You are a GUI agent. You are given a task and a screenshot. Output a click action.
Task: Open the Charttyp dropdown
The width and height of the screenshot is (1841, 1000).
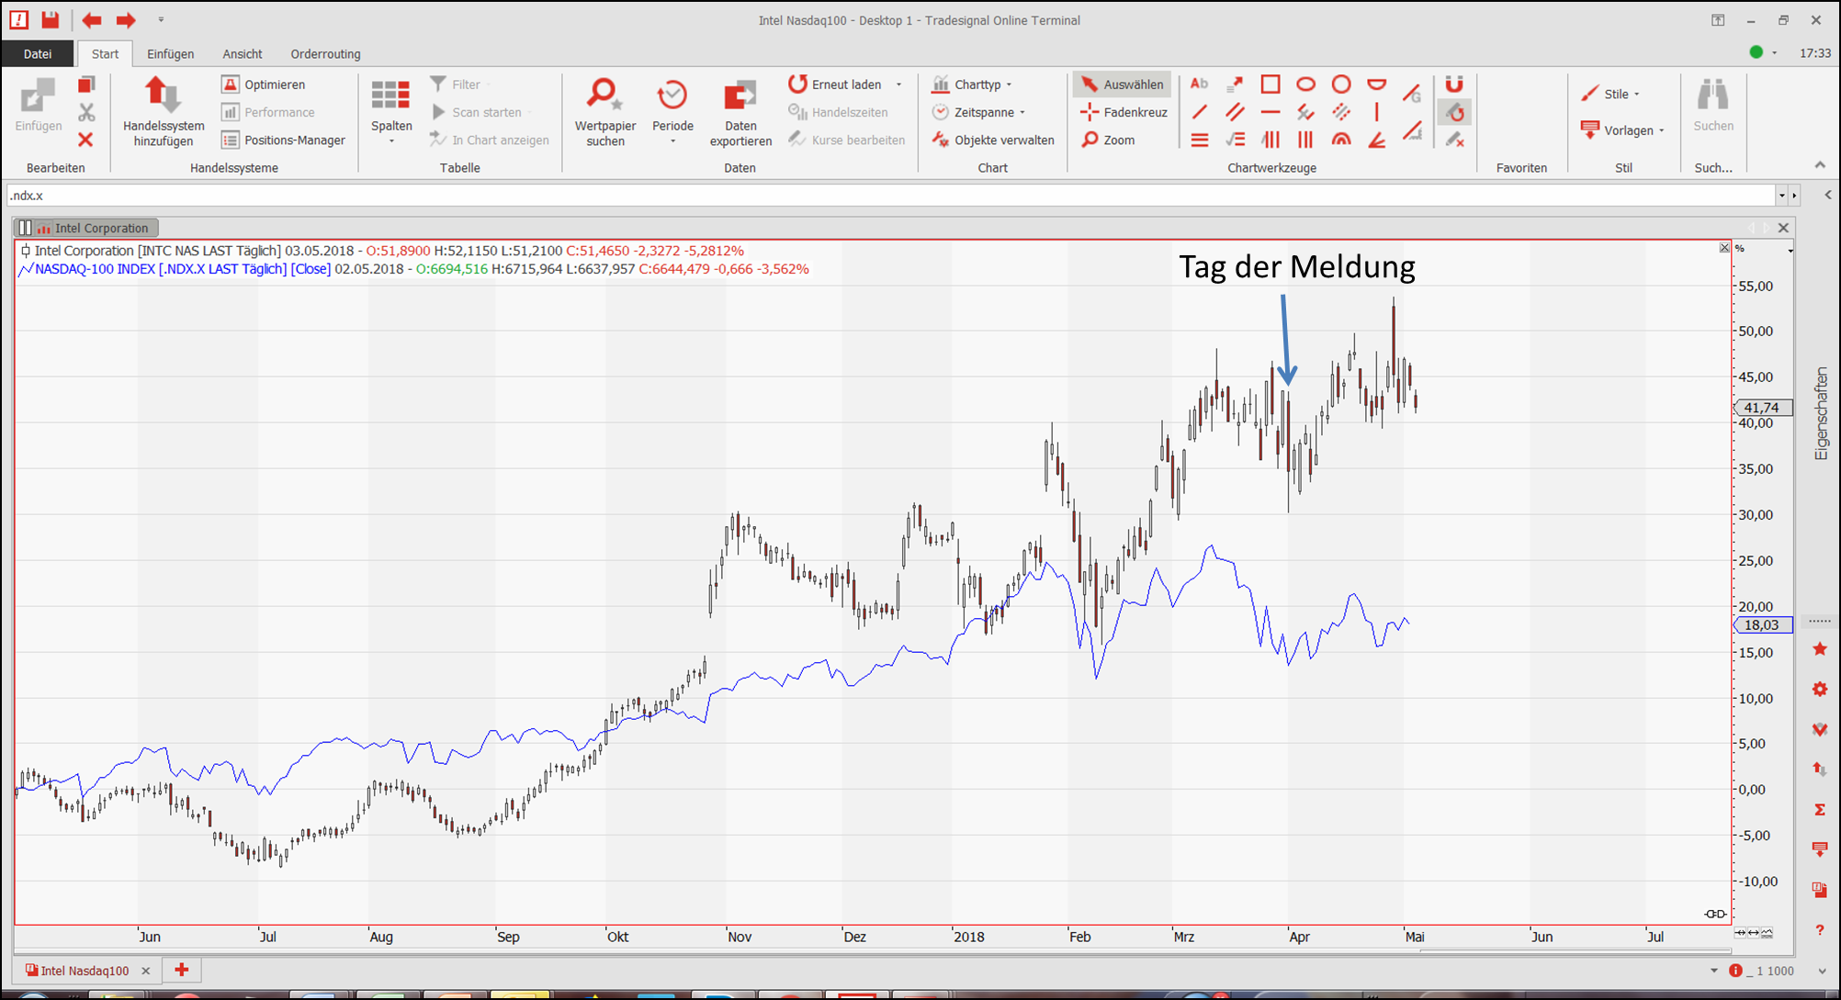tap(973, 84)
